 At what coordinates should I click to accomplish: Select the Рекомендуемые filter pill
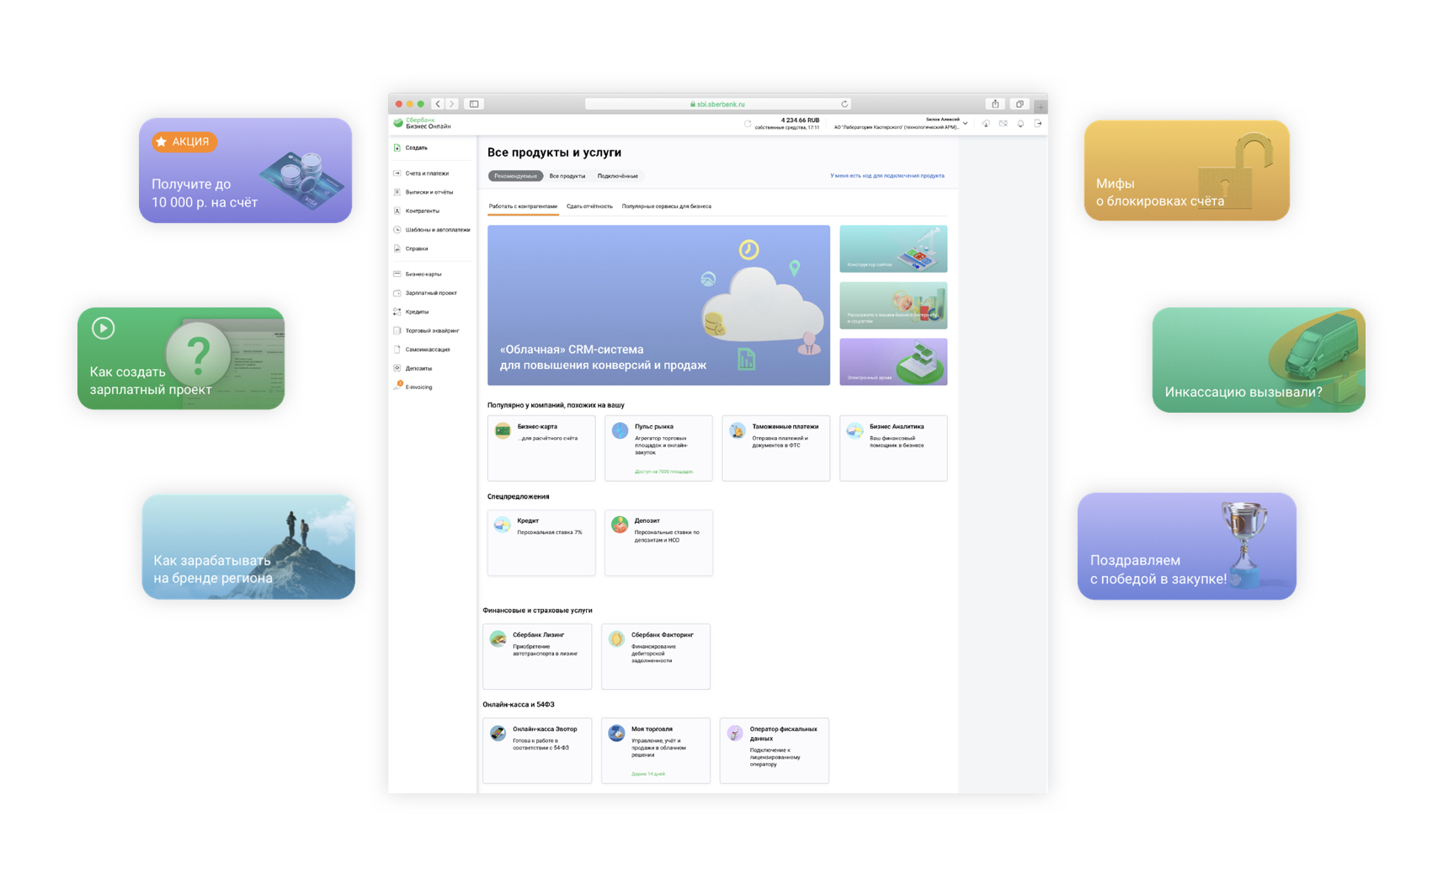(x=515, y=176)
